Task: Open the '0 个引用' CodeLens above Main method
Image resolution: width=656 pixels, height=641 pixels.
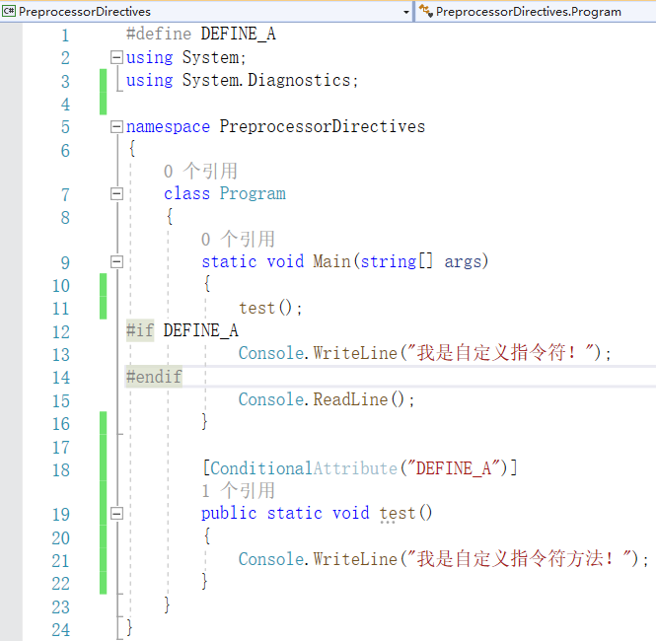Action: pyautogui.click(x=238, y=240)
